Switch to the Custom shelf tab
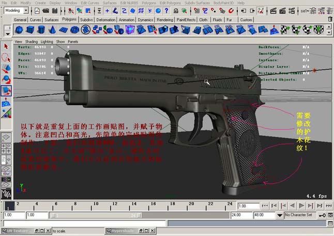This screenshot has height=236, width=334. [x=246, y=20]
